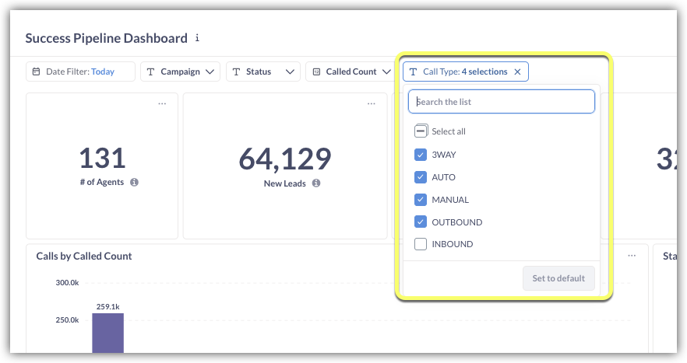Click the info icon next to # of Agents
687x363 pixels.
(134, 182)
